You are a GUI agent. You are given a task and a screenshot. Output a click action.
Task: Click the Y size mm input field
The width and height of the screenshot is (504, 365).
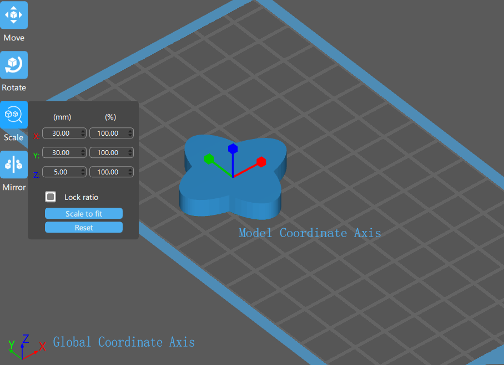(61, 153)
